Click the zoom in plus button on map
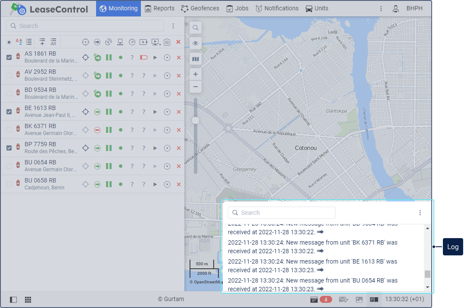 [x=196, y=75]
